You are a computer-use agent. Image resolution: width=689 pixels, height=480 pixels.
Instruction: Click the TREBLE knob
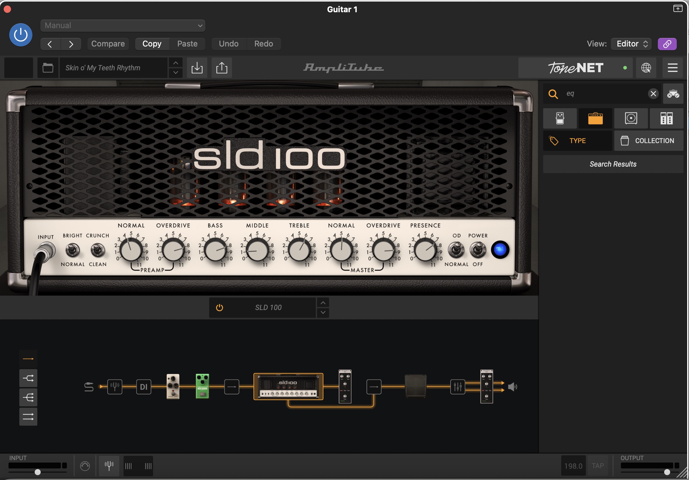point(299,250)
